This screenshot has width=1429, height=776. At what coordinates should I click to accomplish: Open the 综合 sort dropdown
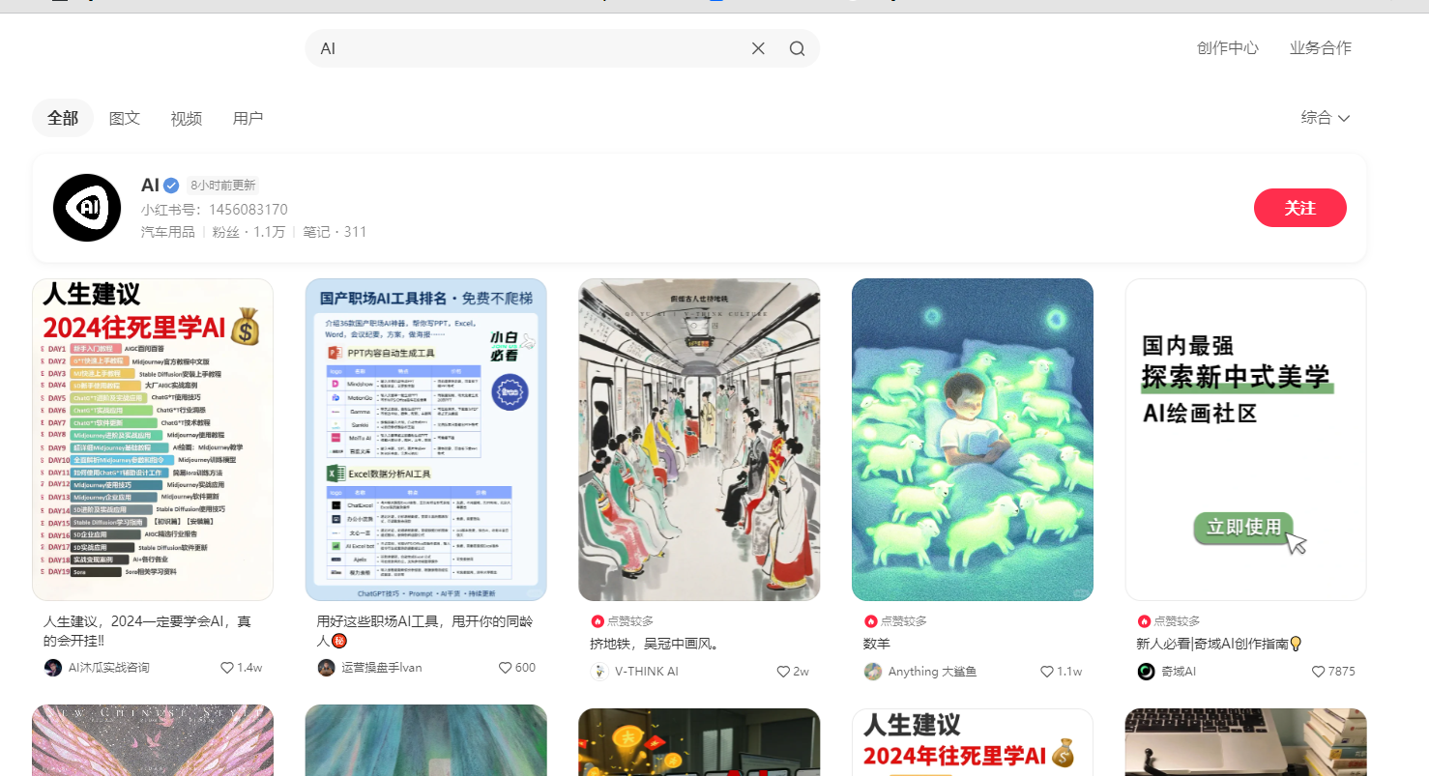point(1326,118)
